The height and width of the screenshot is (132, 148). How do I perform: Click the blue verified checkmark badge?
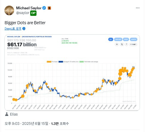point(44,8)
